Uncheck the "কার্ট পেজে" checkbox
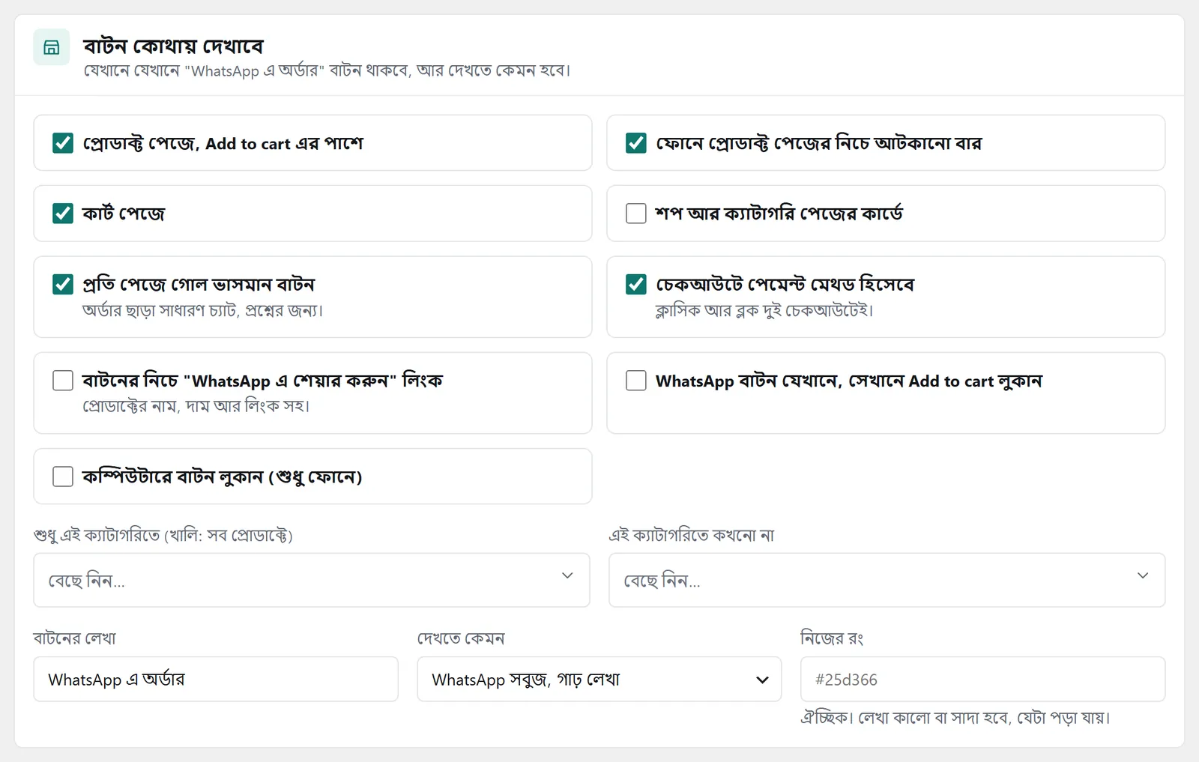 tap(63, 214)
